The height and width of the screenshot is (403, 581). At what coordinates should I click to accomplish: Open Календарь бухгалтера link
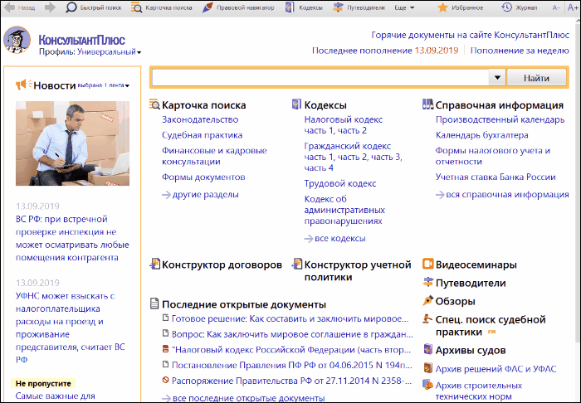tap(481, 135)
